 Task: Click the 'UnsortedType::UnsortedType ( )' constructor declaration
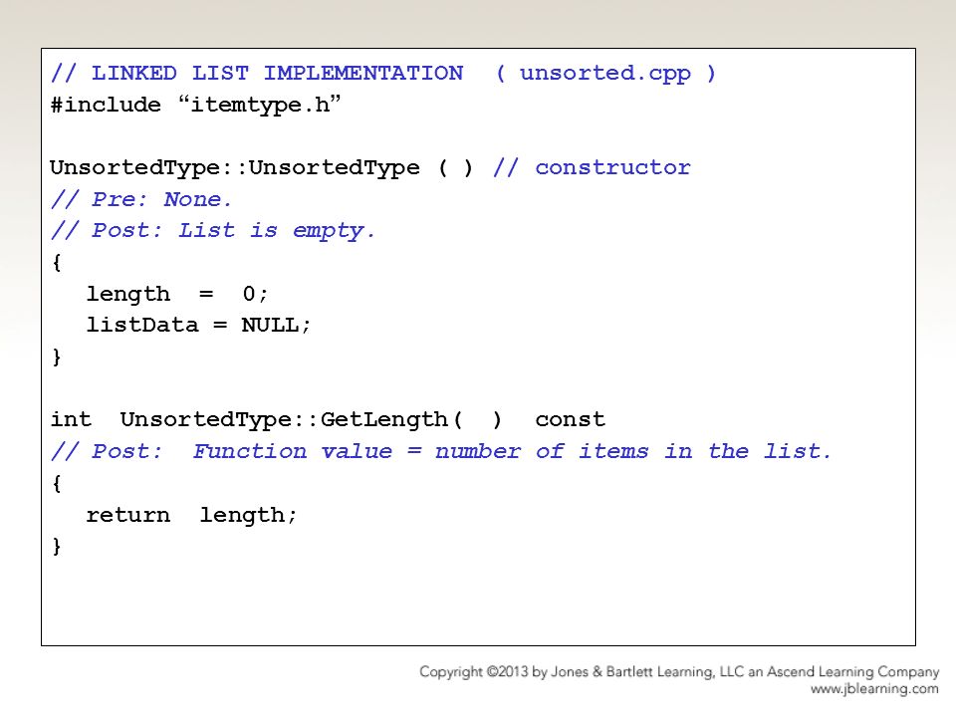[x=262, y=167]
